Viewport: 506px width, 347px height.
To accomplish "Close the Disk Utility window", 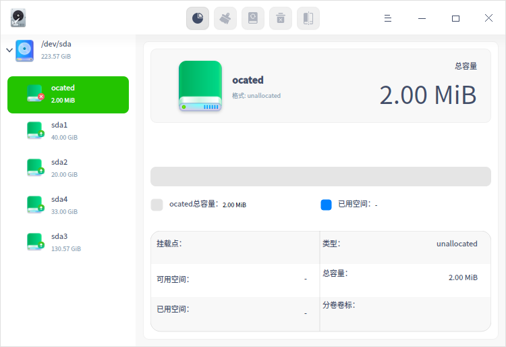I will tap(488, 18).
